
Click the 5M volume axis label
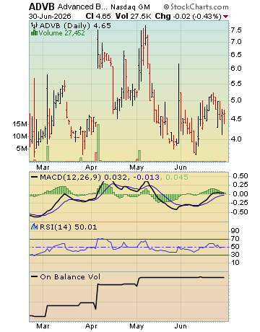tap(22, 149)
